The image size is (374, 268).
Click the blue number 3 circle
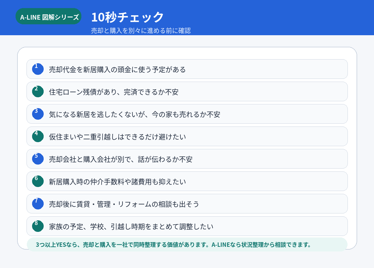click(x=38, y=114)
